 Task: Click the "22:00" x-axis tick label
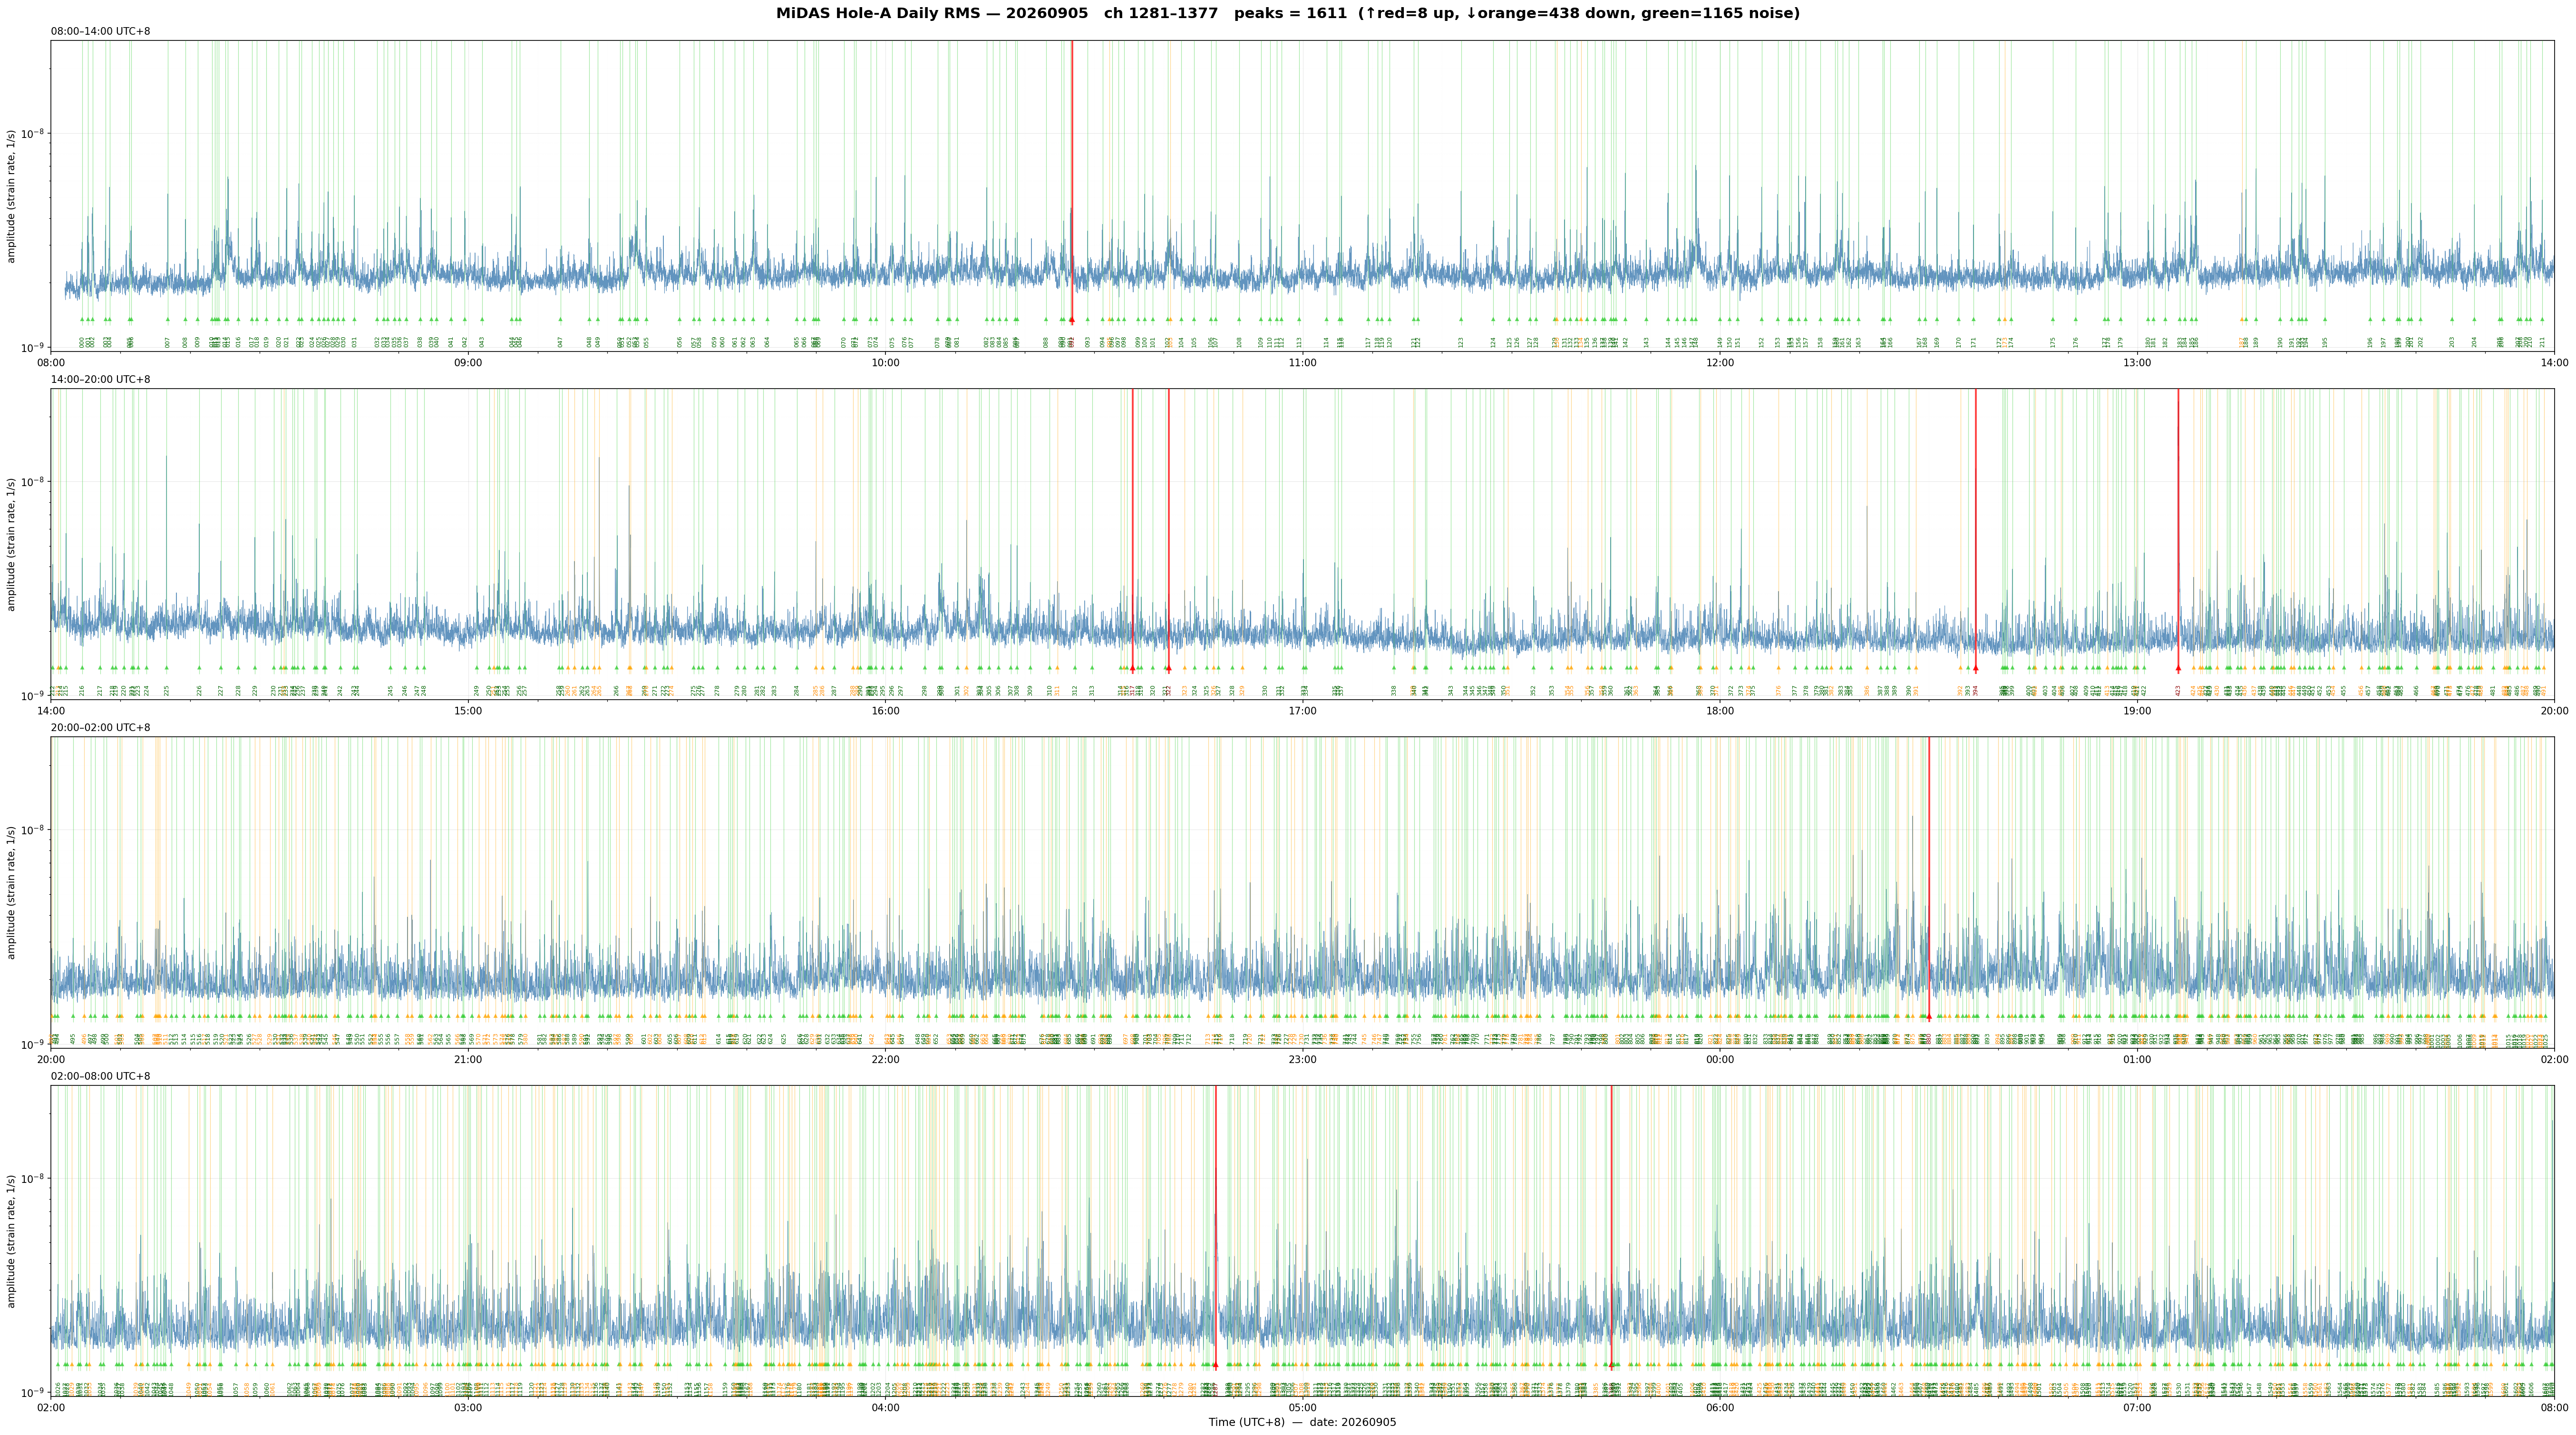coord(885,1058)
